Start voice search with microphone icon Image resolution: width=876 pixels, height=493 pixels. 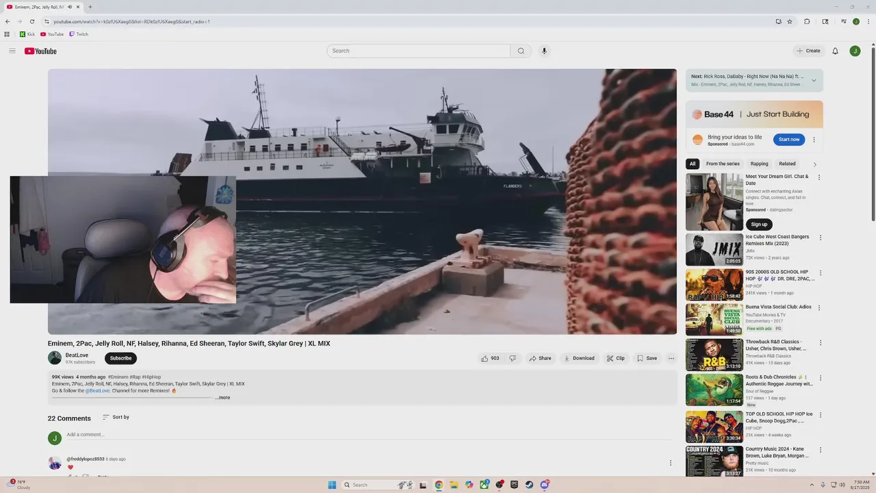click(544, 51)
